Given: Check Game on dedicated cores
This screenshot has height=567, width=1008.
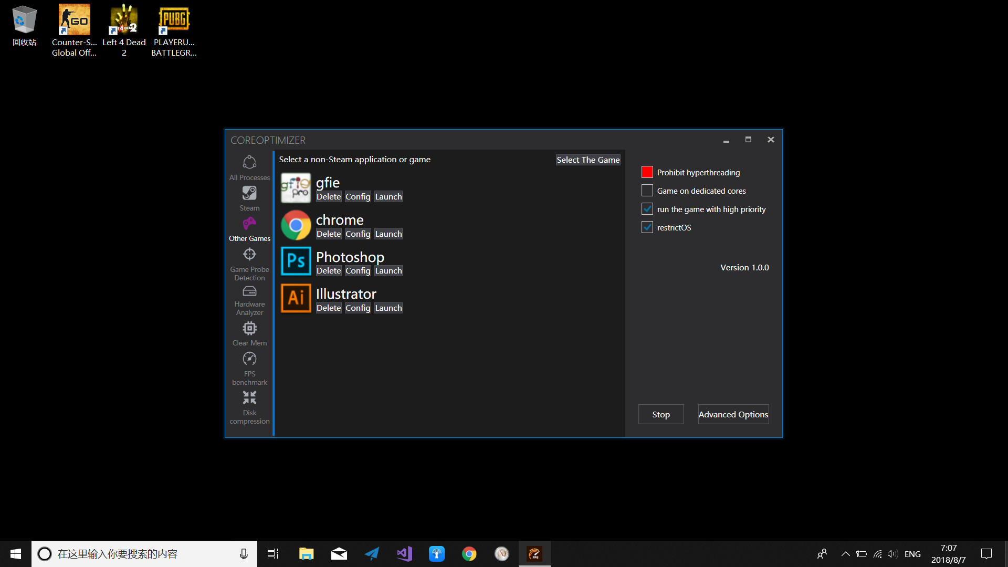Looking at the screenshot, I should (647, 190).
